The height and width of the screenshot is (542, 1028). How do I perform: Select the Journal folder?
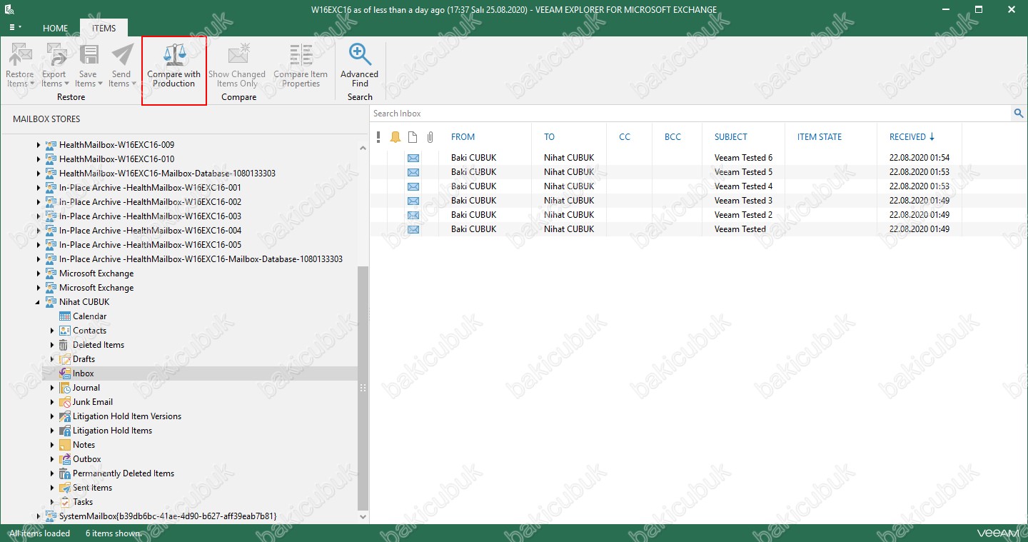coord(86,388)
